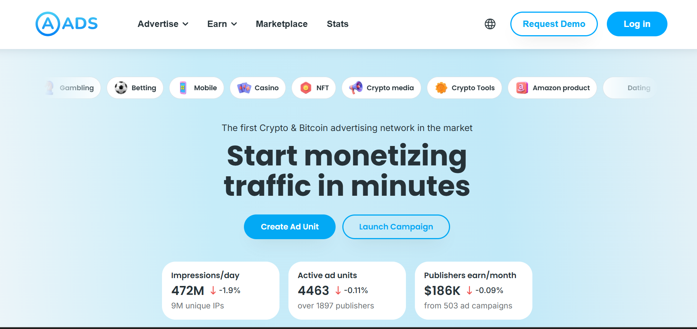Click the Impressions/day stats card

point(220,290)
